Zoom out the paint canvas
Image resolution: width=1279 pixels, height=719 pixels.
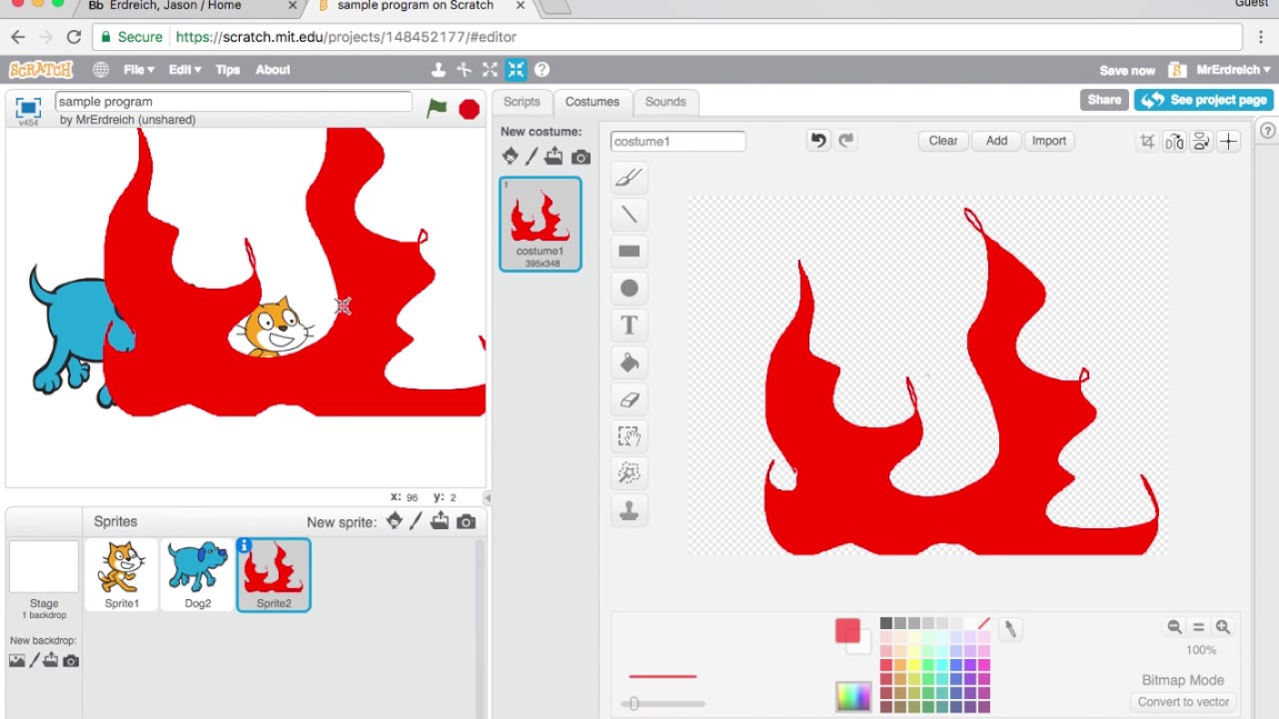[1174, 627]
